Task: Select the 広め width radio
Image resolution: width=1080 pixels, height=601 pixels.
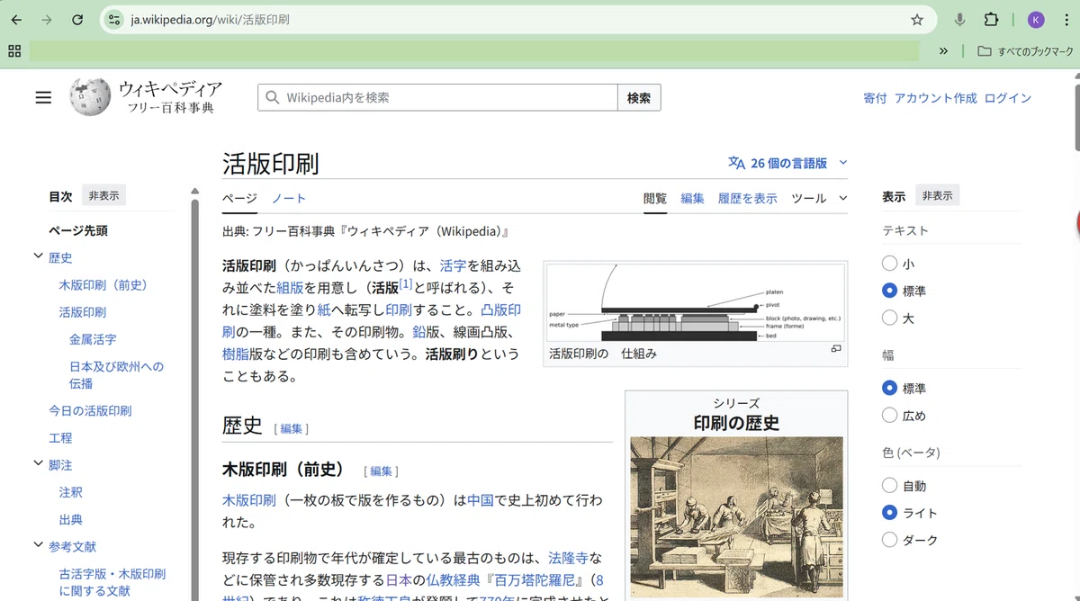Action: pyautogui.click(x=889, y=416)
